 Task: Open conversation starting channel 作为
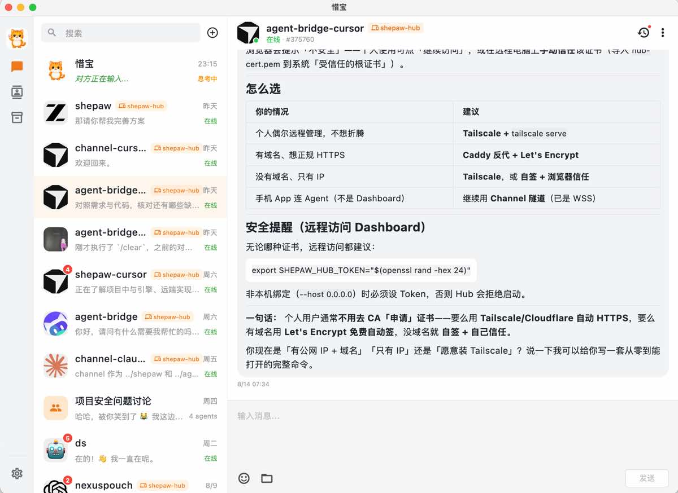pos(131,366)
